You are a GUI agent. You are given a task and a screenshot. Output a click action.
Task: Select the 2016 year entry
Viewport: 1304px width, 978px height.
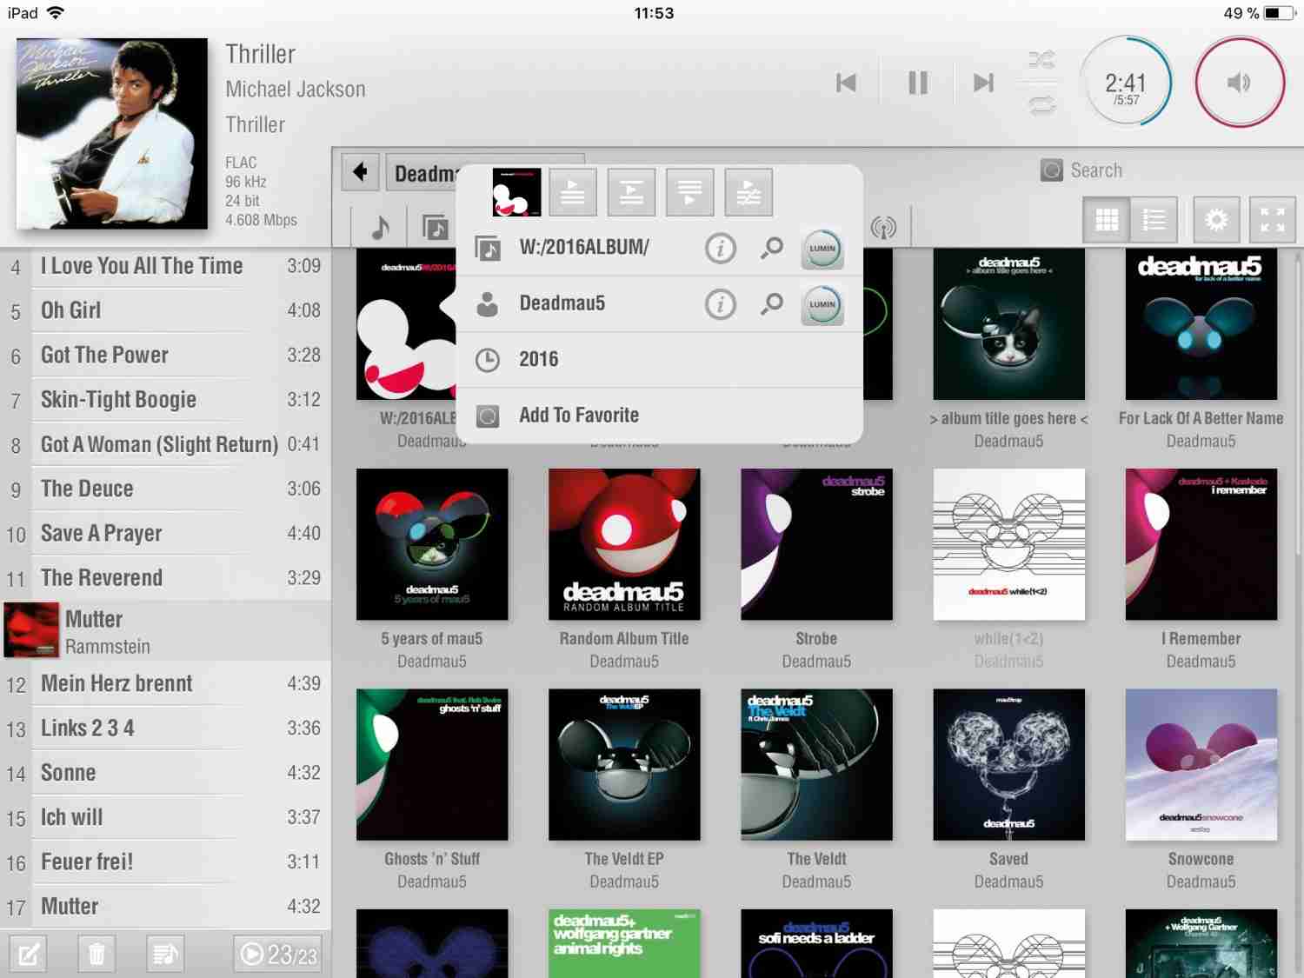pos(659,360)
